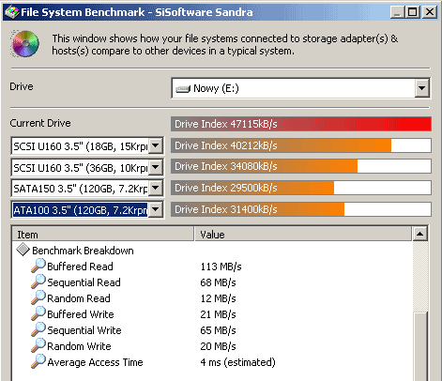The height and width of the screenshot is (381, 442).
Task: Select the Sequential Read row label
Action: (84, 282)
